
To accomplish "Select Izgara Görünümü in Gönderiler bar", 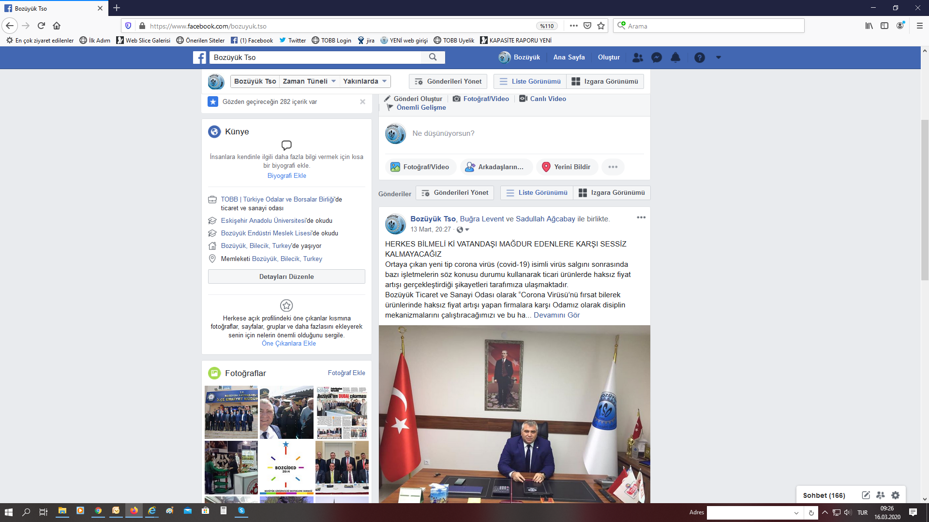I will coord(612,192).
